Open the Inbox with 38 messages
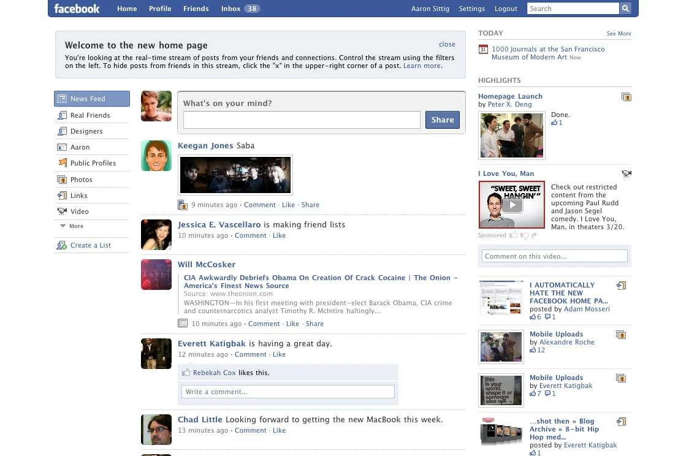Viewport: 689px width, 456px height. pos(240,9)
